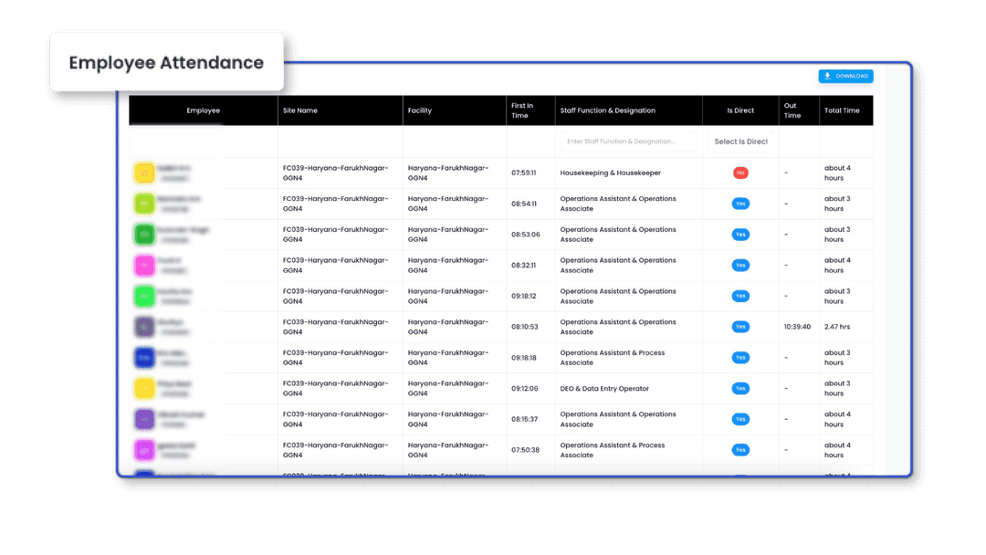Click the Employee column header
Viewport: 986px width, 555px height.
pos(203,110)
